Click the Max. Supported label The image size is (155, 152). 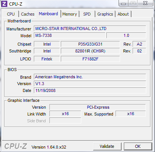(x=99, y=114)
